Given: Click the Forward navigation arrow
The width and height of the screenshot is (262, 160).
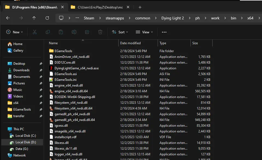Looking at the screenshot, I should (x=21, y=18).
